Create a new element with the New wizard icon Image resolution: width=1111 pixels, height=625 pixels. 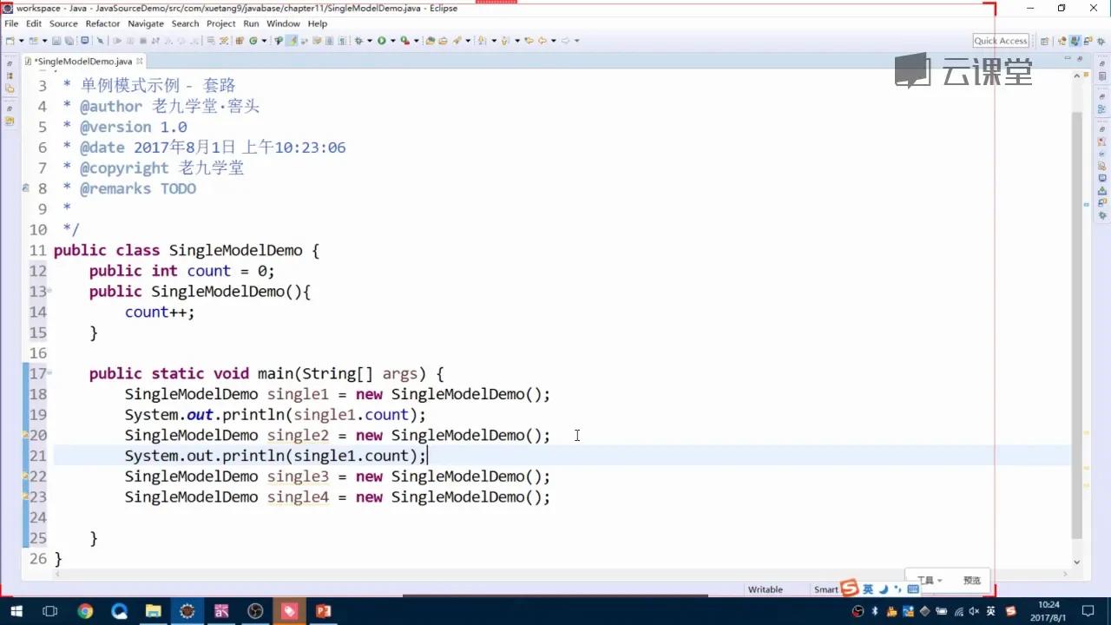(x=10, y=40)
